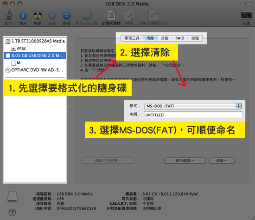Click the Convert (轉換) toolbar icon
This screenshot has width=255, height=220.
tap(130, 15)
